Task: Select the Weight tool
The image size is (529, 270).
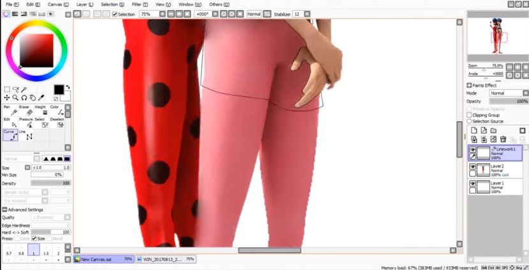Action: 41,111
